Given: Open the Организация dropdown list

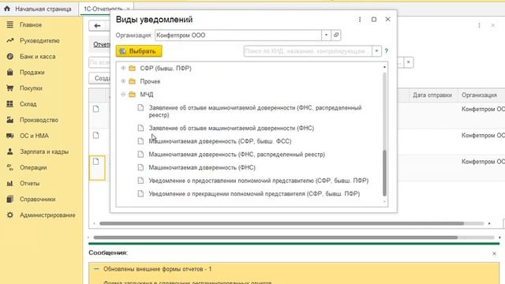Looking at the screenshot, I should pos(326,35).
